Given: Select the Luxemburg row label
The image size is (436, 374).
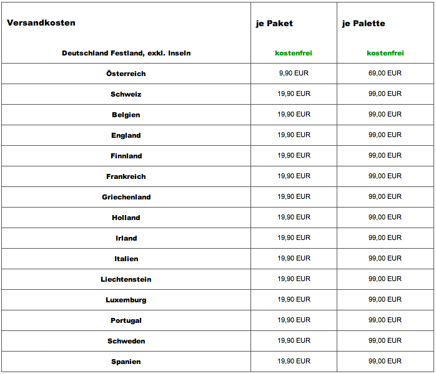Looking at the screenshot, I should (126, 300).
